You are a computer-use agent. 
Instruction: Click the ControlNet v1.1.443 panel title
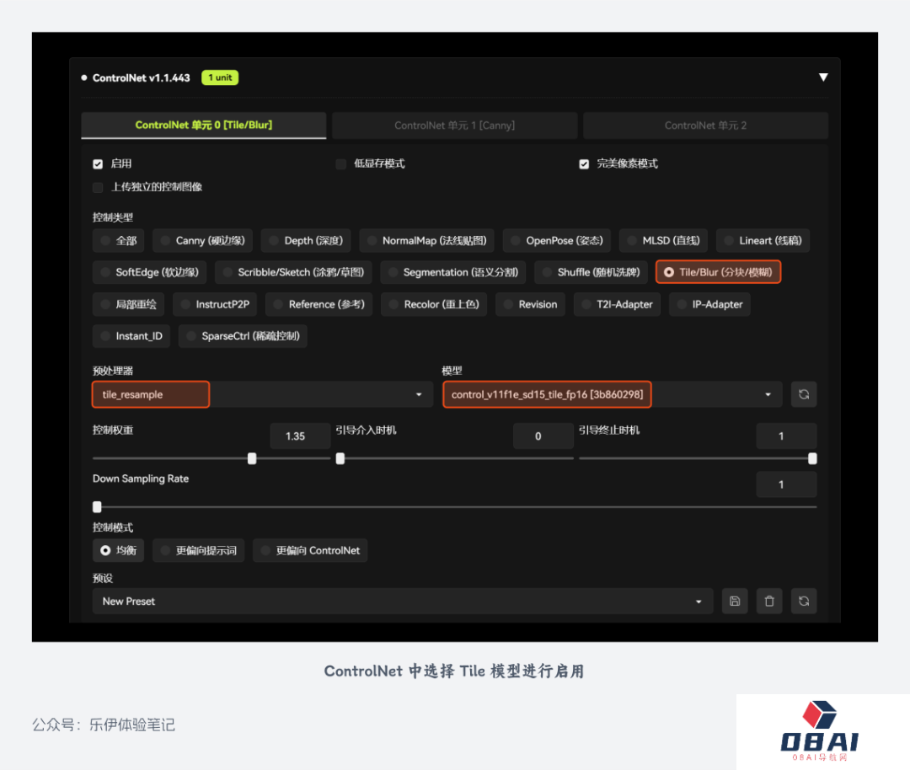pyautogui.click(x=141, y=78)
